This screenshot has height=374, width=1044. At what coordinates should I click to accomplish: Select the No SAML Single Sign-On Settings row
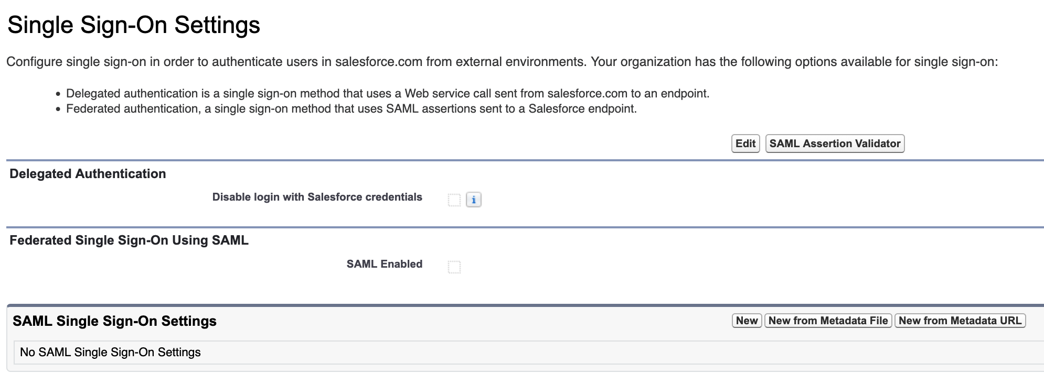[x=109, y=352]
